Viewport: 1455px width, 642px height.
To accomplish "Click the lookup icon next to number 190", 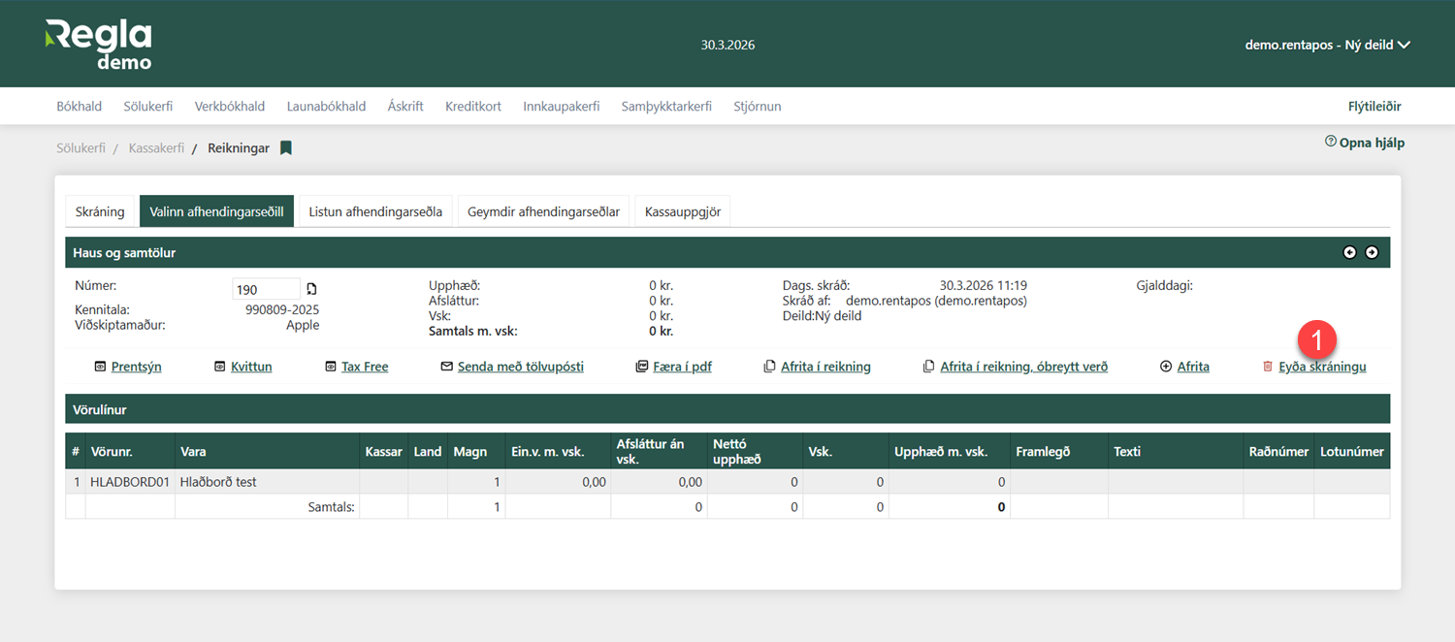I will 311,289.
